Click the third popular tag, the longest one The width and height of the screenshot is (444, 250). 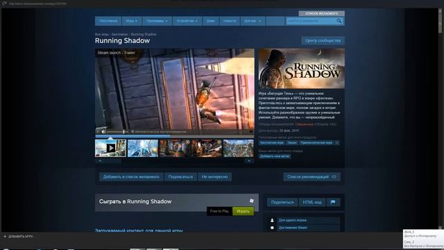click(316, 142)
